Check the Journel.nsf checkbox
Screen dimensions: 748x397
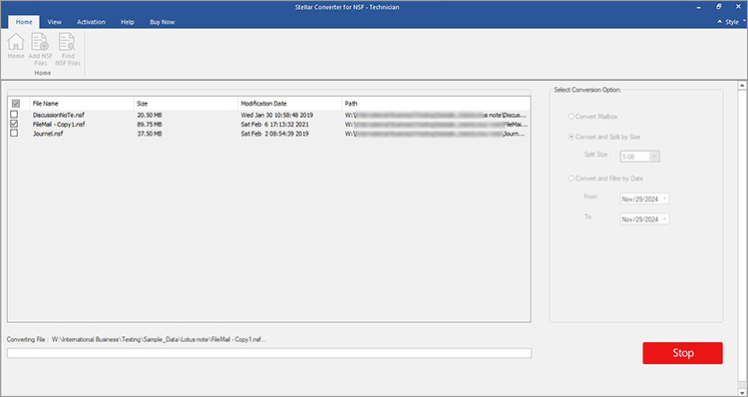pos(14,134)
